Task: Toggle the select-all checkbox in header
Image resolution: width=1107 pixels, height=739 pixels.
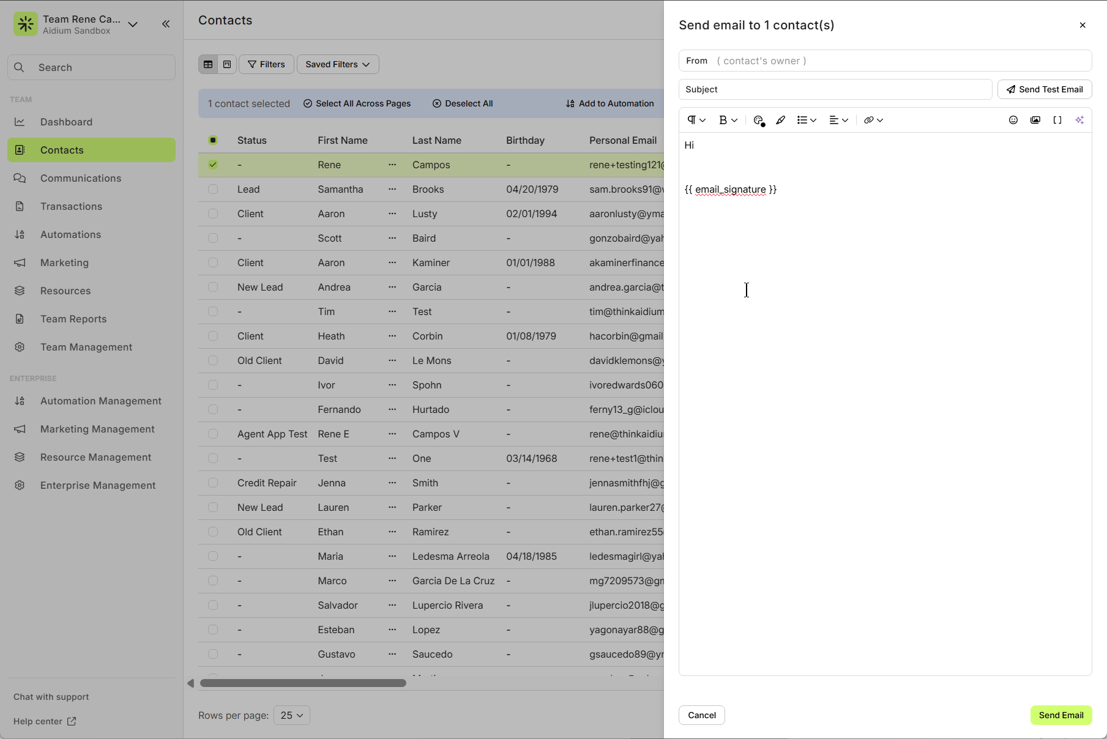Action: point(212,140)
